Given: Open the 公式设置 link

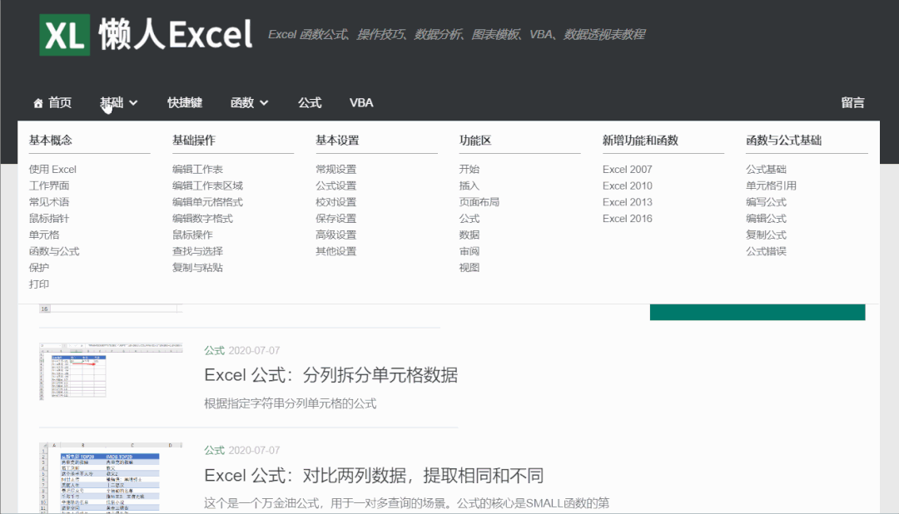Looking at the screenshot, I should point(336,185).
